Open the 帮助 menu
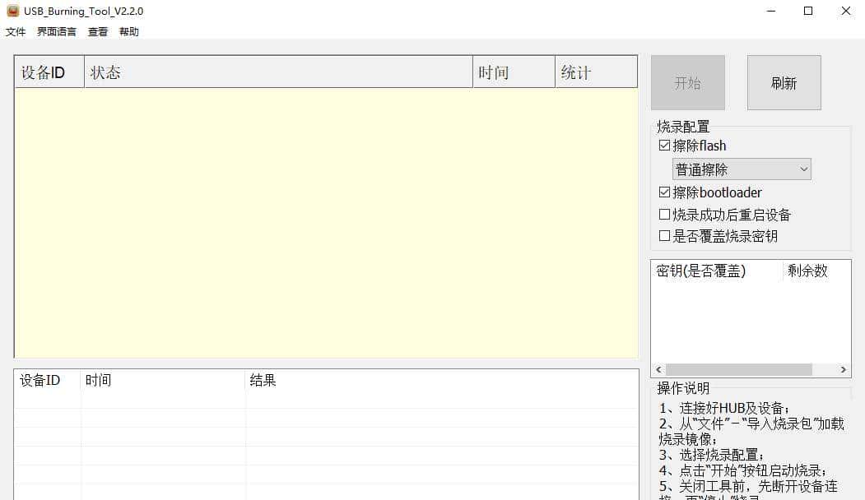865x500 pixels. point(129,32)
